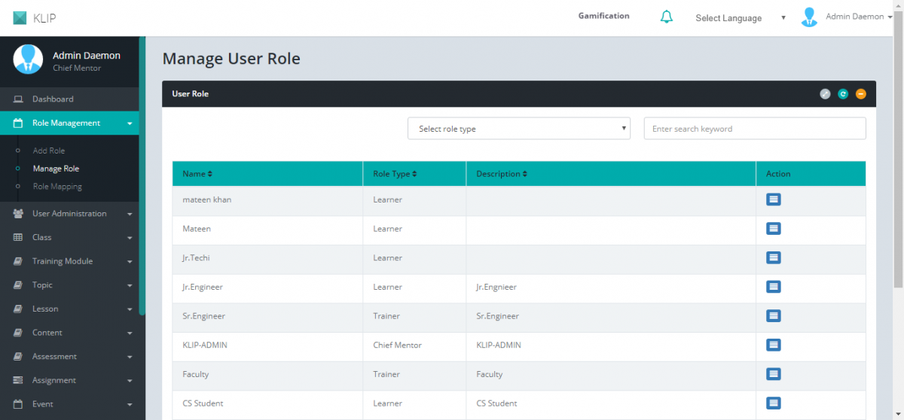
Task: Open Dashboard from the sidebar
Action: tap(53, 99)
